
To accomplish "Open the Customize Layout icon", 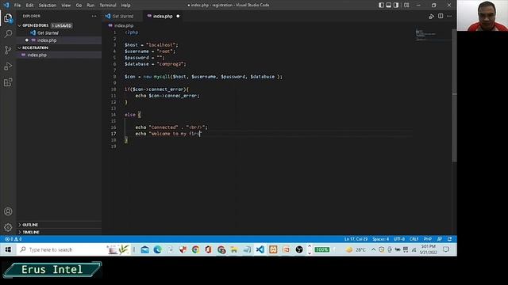I will [406, 6].
